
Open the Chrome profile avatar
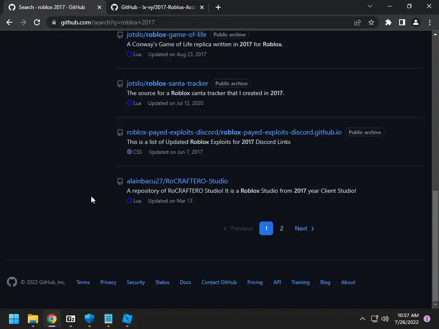[x=416, y=22]
